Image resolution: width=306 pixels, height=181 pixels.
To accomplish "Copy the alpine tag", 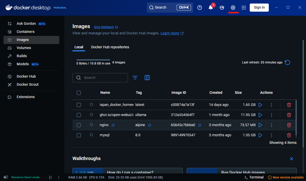I will tap(150, 125).
